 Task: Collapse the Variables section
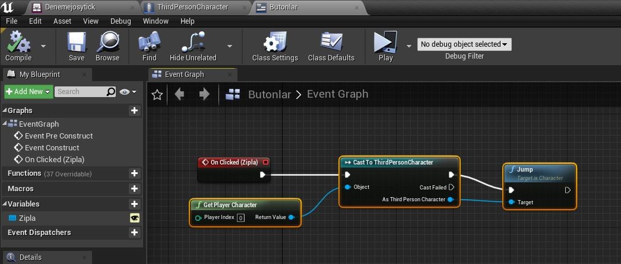(4, 204)
